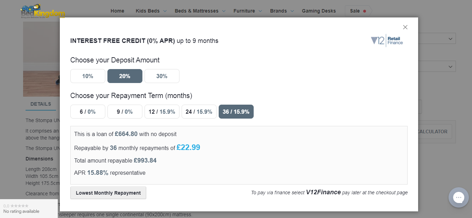Screen dimensions: 472x218
Task: Pick the 9 month 0% term
Action: pos(125,112)
